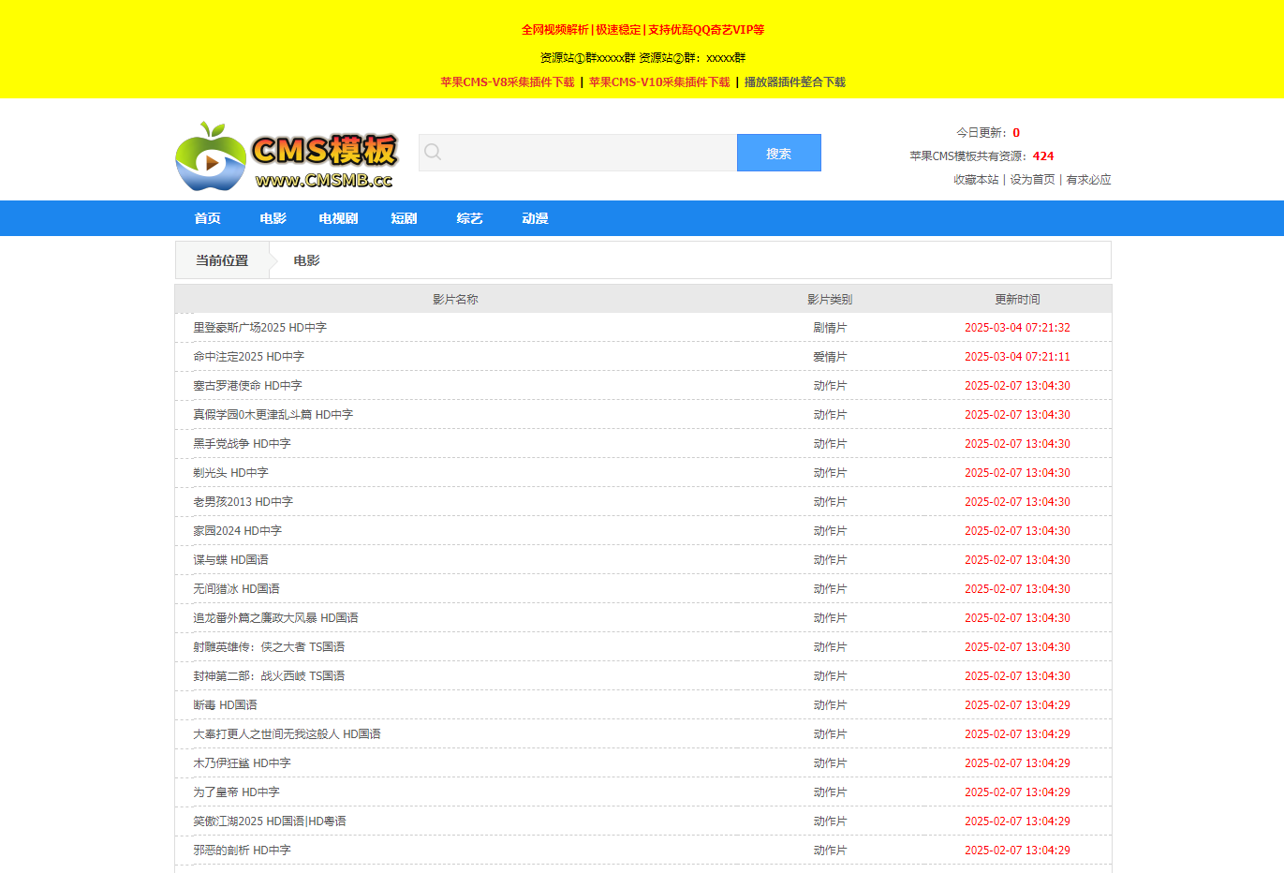Open the 首页 navigation tab

(x=208, y=218)
